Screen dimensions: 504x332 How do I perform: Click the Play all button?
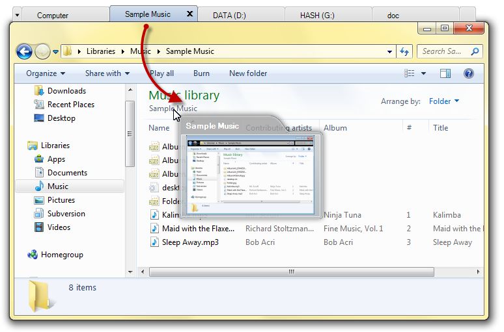pyautogui.click(x=162, y=73)
